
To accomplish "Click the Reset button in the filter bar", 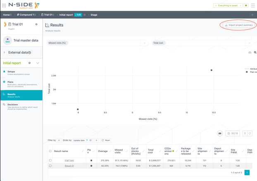I will point(105,141).
